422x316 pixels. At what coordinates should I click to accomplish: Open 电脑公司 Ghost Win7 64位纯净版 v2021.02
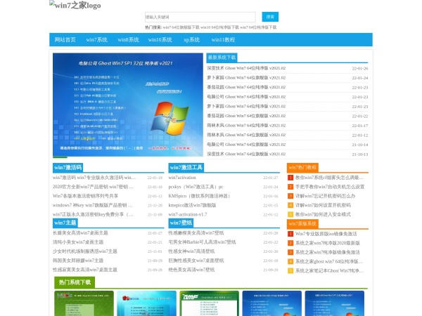click(246, 97)
